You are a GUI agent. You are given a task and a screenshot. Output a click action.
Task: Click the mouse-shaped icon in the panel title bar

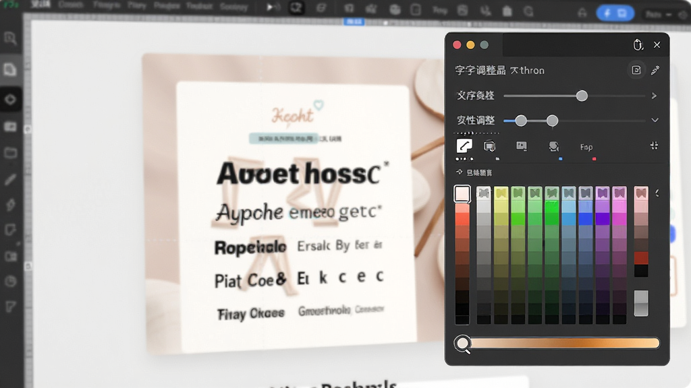(638, 45)
